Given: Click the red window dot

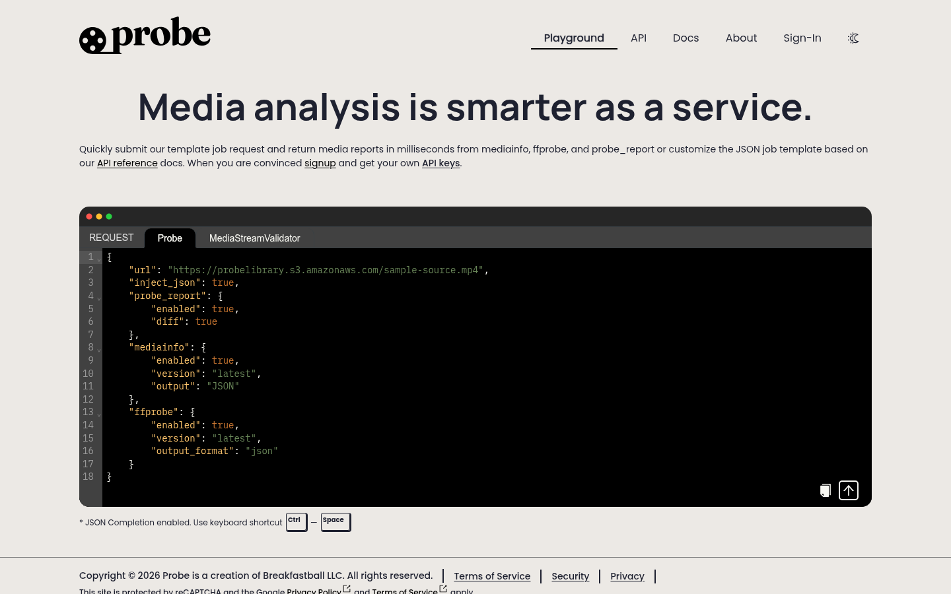Looking at the screenshot, I should [89, 216].
